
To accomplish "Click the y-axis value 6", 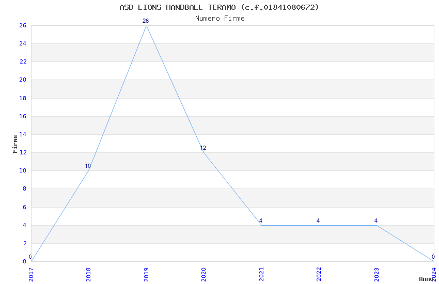I will [25, 208].
